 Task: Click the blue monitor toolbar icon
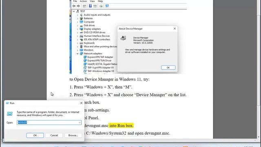[107, 6]
